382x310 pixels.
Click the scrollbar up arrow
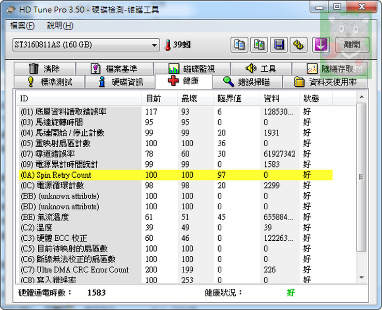(x=362, y=97)
